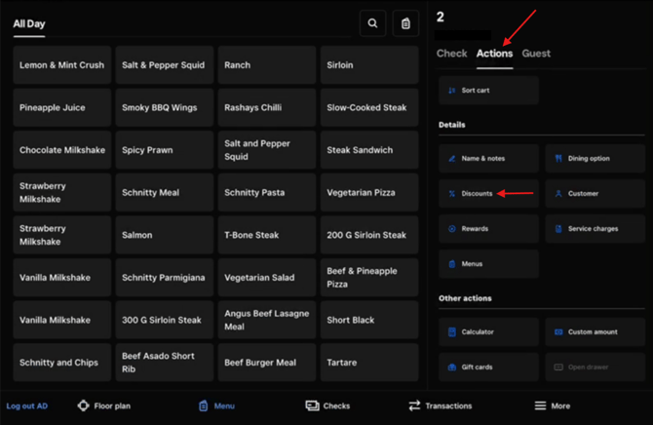Add Vegetarian Pizza item
The height and width of the screenshot is (425, 653).
pyautogui.click(x=368, y=193)
